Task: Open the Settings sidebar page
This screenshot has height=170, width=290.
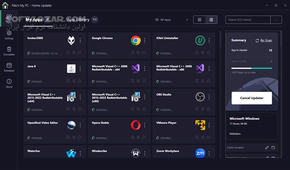Action: pyautogui.click(x=9, y=34)
